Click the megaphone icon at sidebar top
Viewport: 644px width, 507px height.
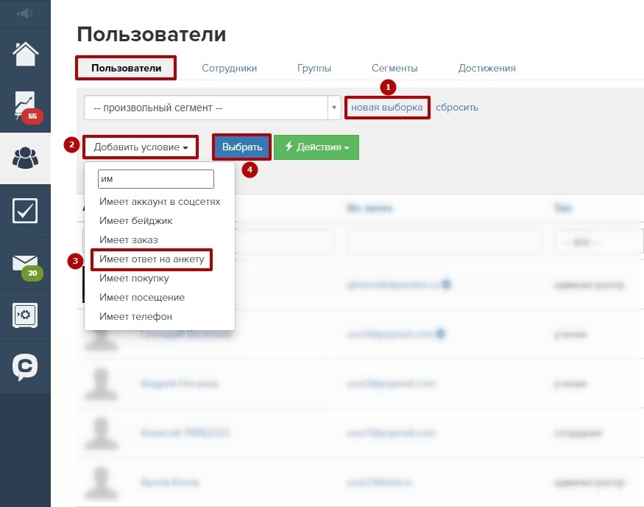click(x=25, y=13)
